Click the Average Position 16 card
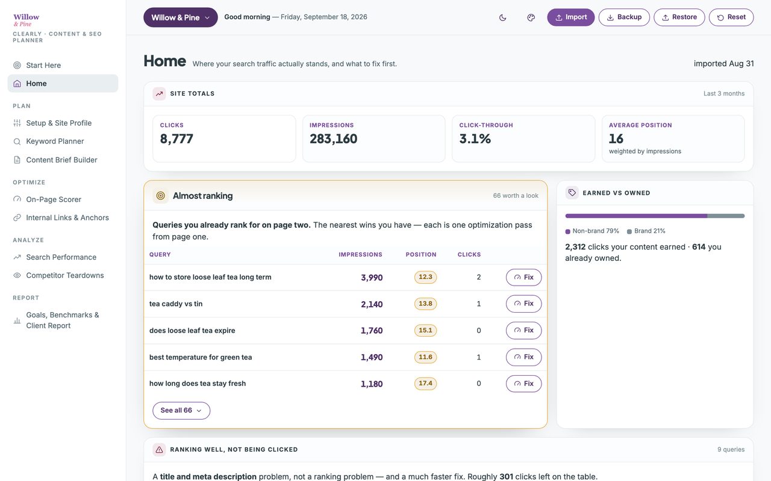This screenshot has width=771, height=481. pyautogui.click(x=673, y=139)
